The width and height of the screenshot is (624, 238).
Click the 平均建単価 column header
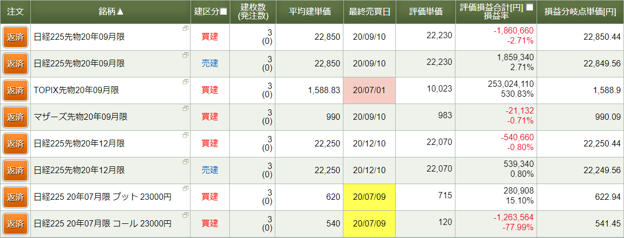(x=309, y=12)
